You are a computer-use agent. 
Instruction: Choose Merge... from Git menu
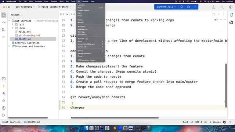pyautogui.click(x=90, y=20)
